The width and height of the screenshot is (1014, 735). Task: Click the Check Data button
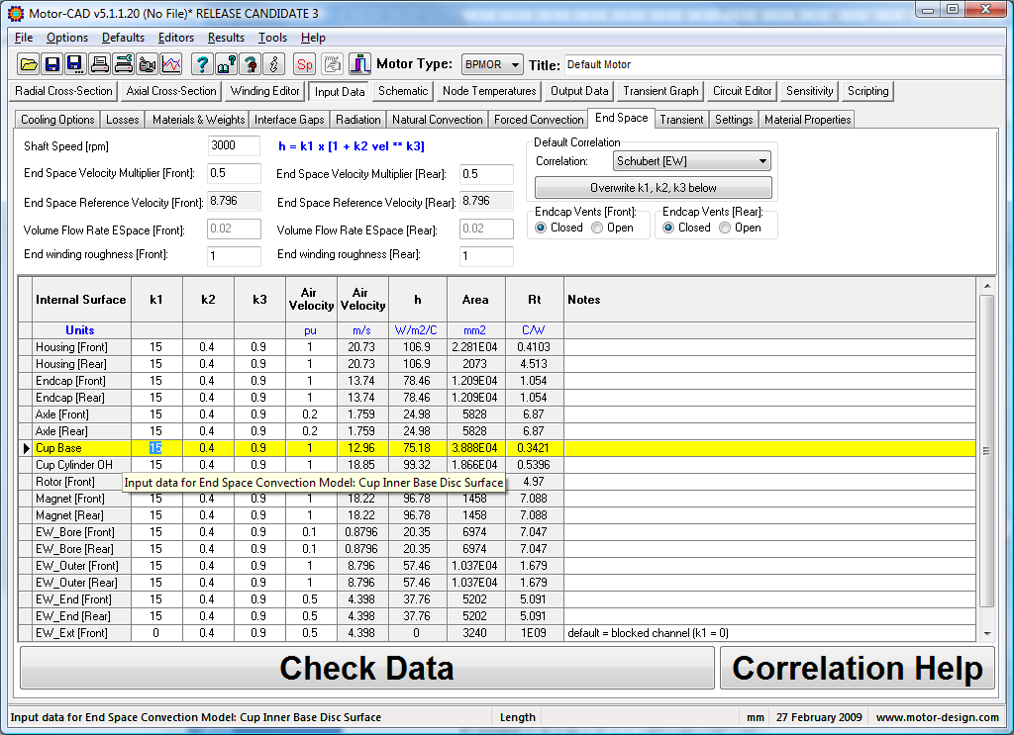click(x=366, y=668)
